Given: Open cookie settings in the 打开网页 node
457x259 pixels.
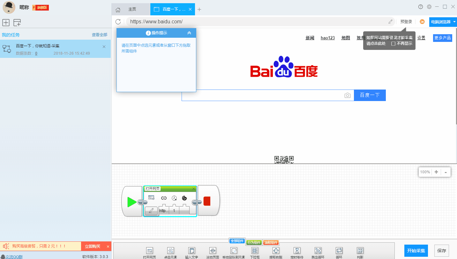Looking at the screenshot, I should [184, 198].
